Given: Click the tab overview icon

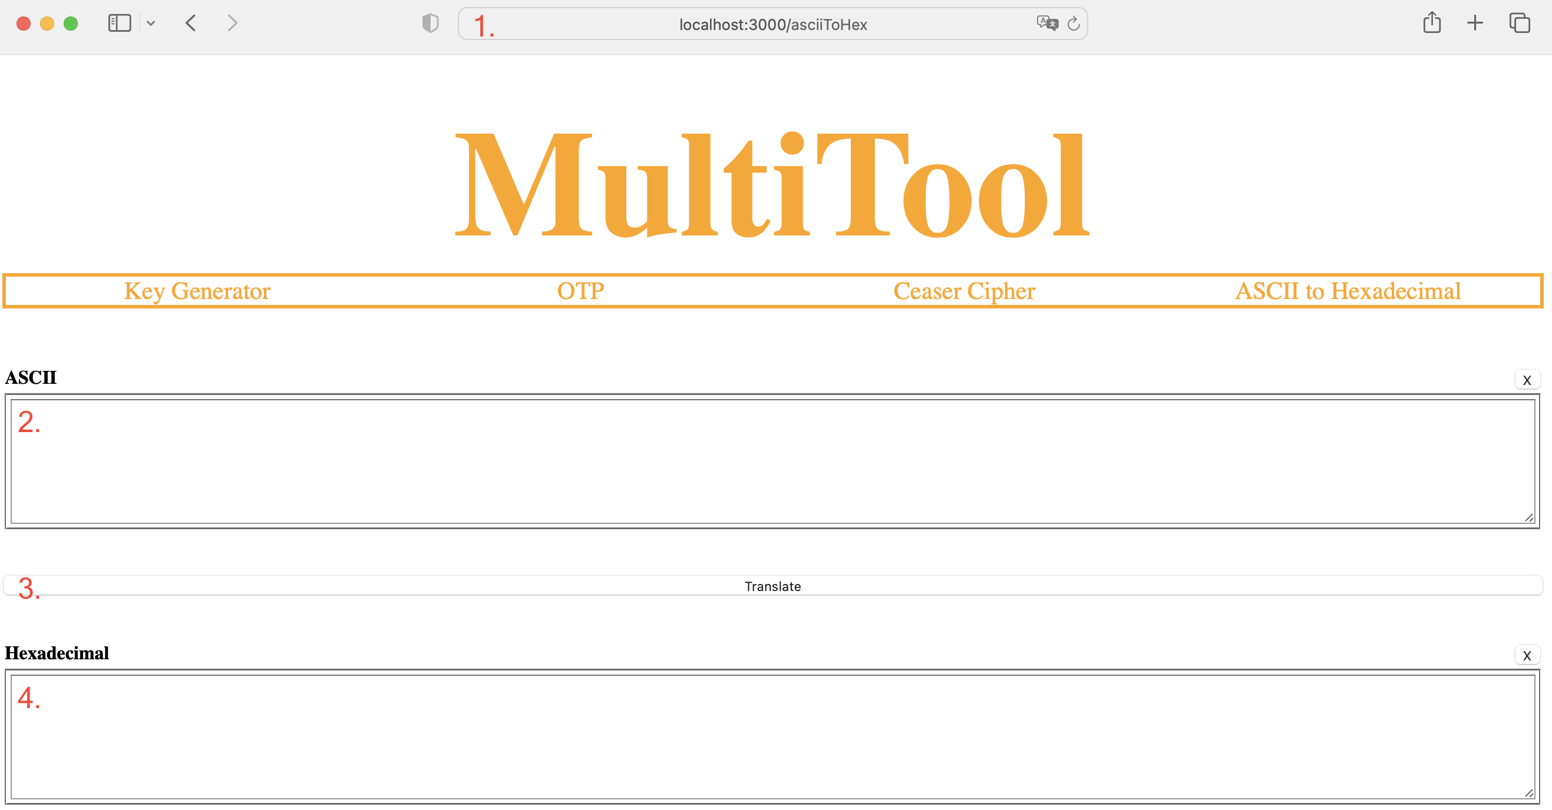Looking at the screenshot, I should pos(1520,24).
